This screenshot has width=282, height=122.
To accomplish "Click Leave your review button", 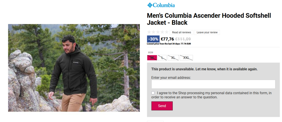I will click(x=207, y=32).
